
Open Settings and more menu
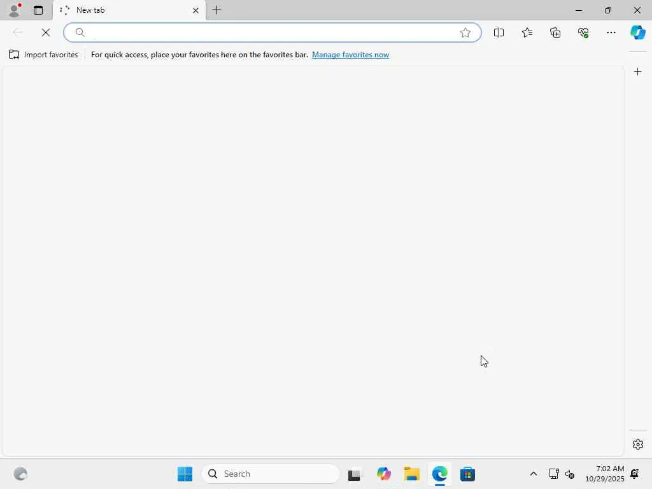(x=611, y=32)
